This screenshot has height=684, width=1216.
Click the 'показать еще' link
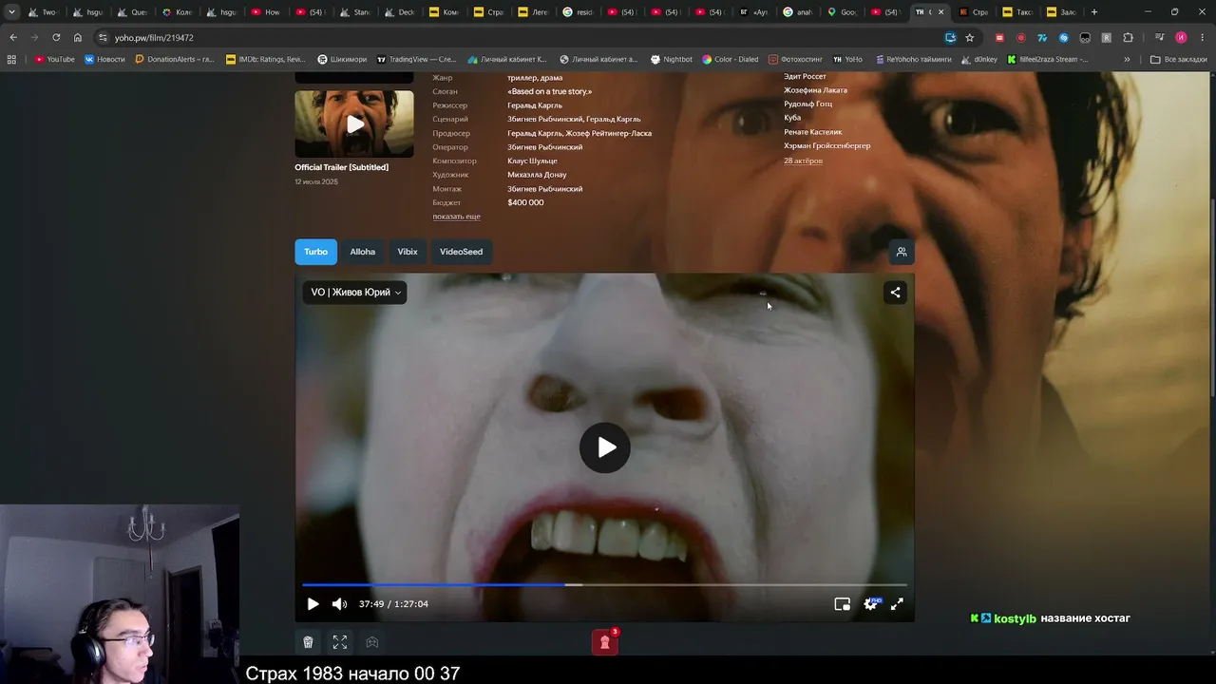click(456, 217)
